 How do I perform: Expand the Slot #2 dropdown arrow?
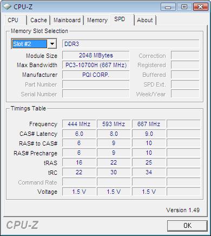(x=52, y=44)
